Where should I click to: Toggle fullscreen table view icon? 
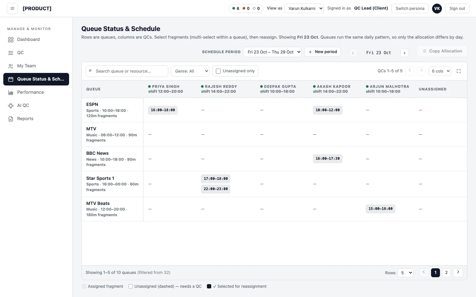(458, 71)
